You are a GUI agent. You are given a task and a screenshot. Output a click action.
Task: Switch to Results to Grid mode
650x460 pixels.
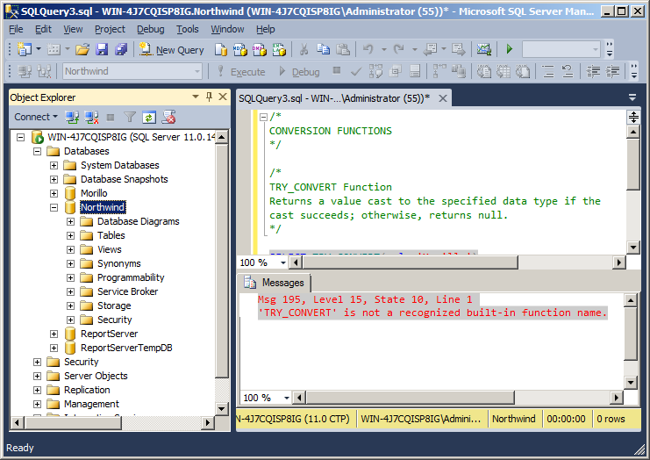504,71
